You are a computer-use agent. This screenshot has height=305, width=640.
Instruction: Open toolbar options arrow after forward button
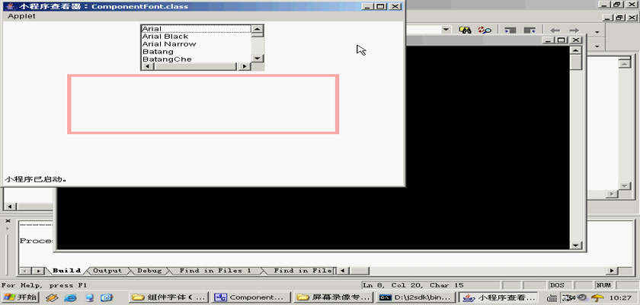pyautogui.click(x=597, y=32)
